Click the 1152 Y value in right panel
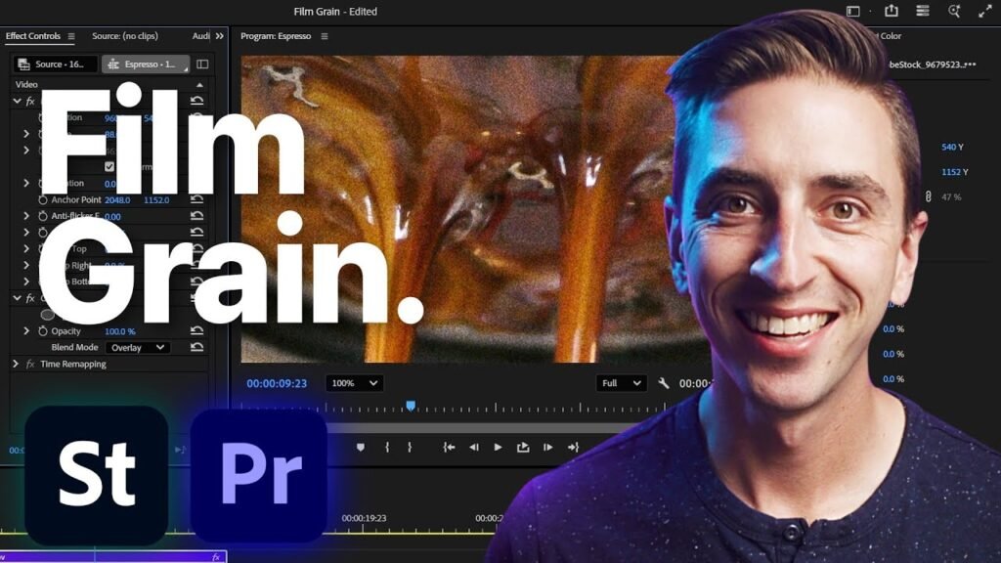The width and height of the screenshot is (1001, 563). click(x=955, y=172)
